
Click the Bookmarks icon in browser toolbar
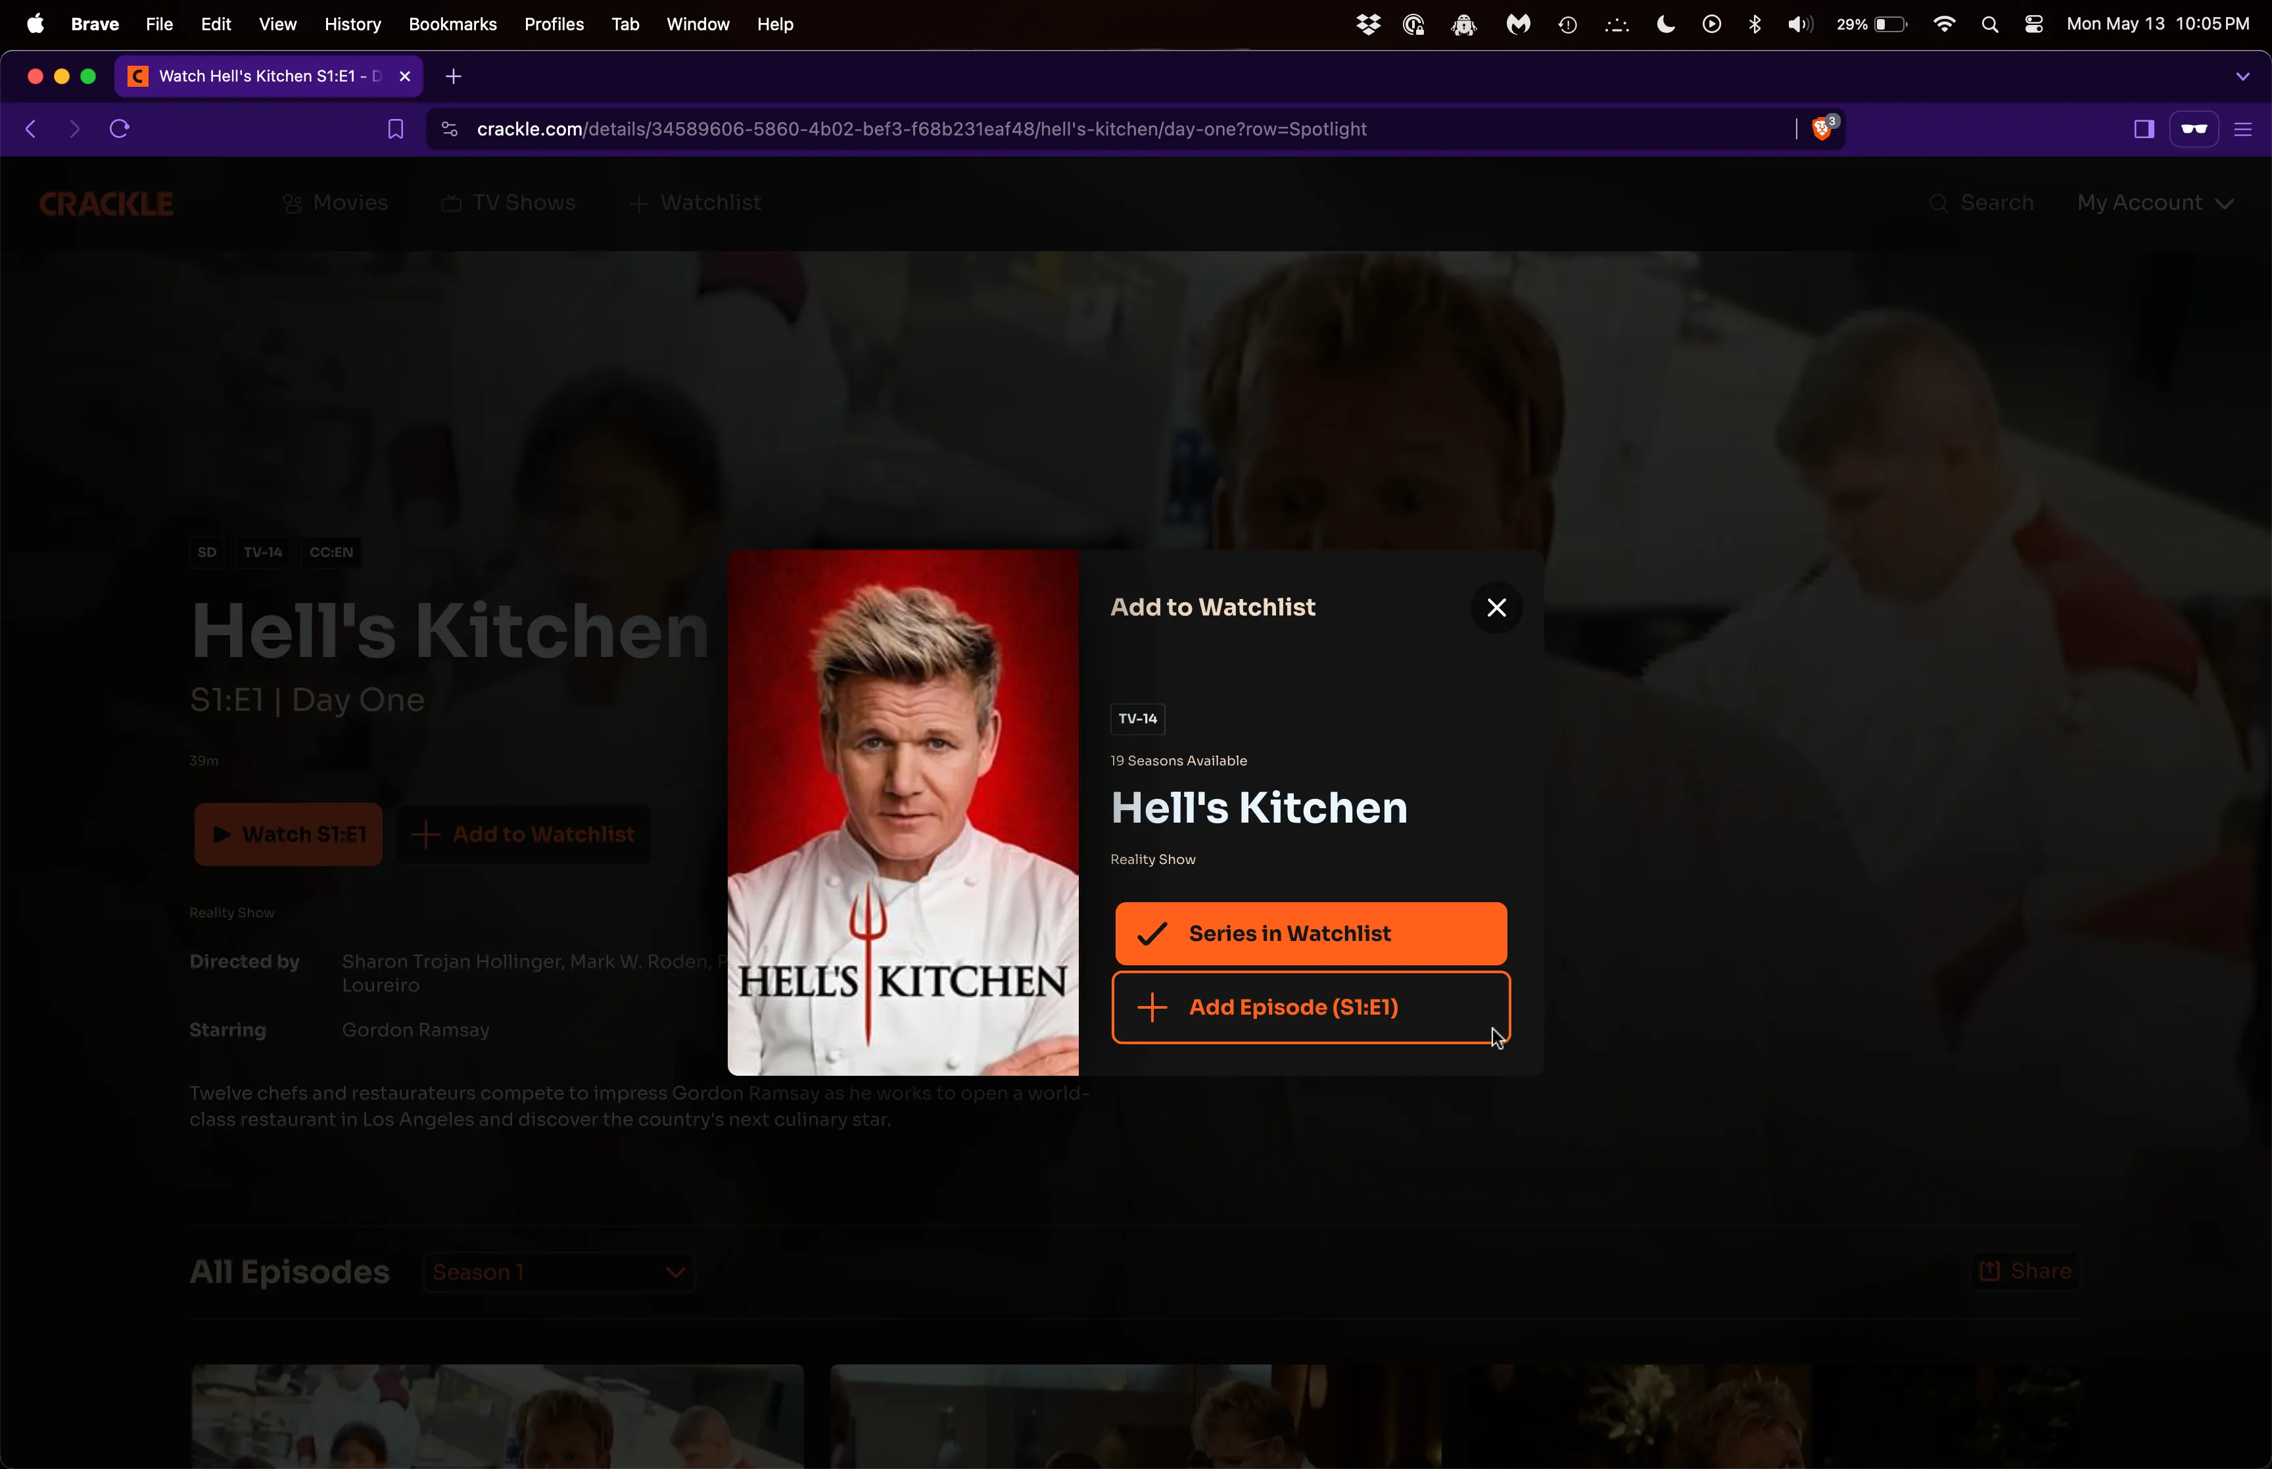tap(394, 128)
